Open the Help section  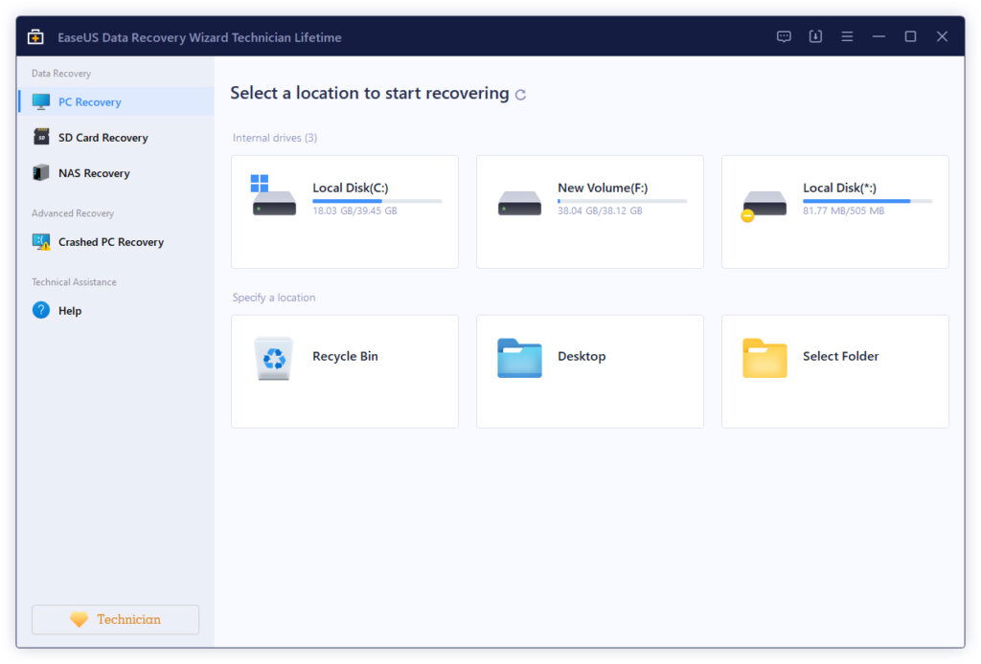[x=116, y=310]
